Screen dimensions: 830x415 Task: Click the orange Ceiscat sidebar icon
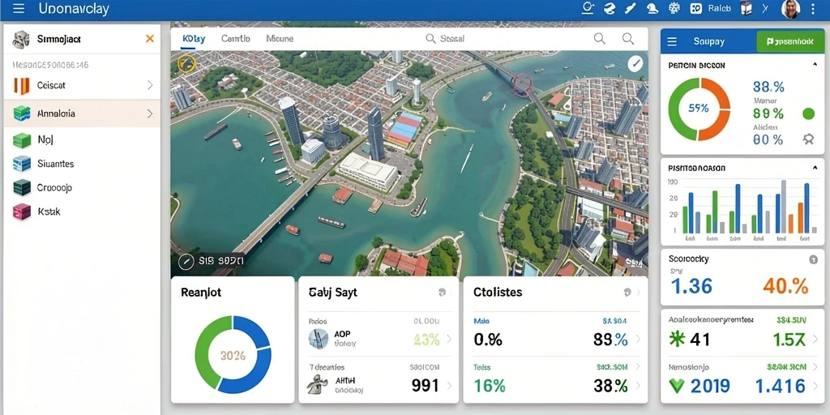point(22,85)
